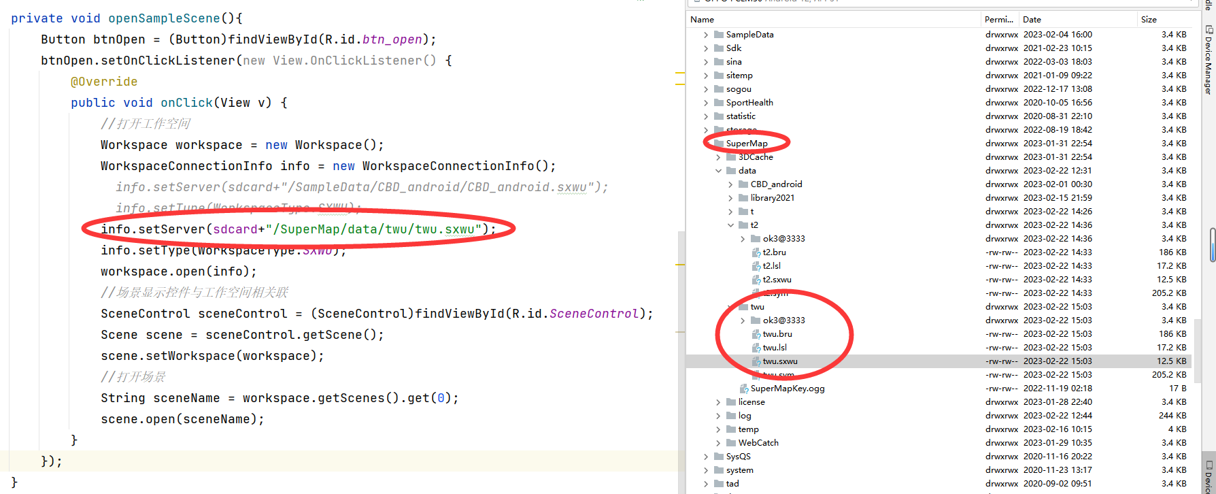
Task: Click the SysQS folder icon
Action: [719, 456]
